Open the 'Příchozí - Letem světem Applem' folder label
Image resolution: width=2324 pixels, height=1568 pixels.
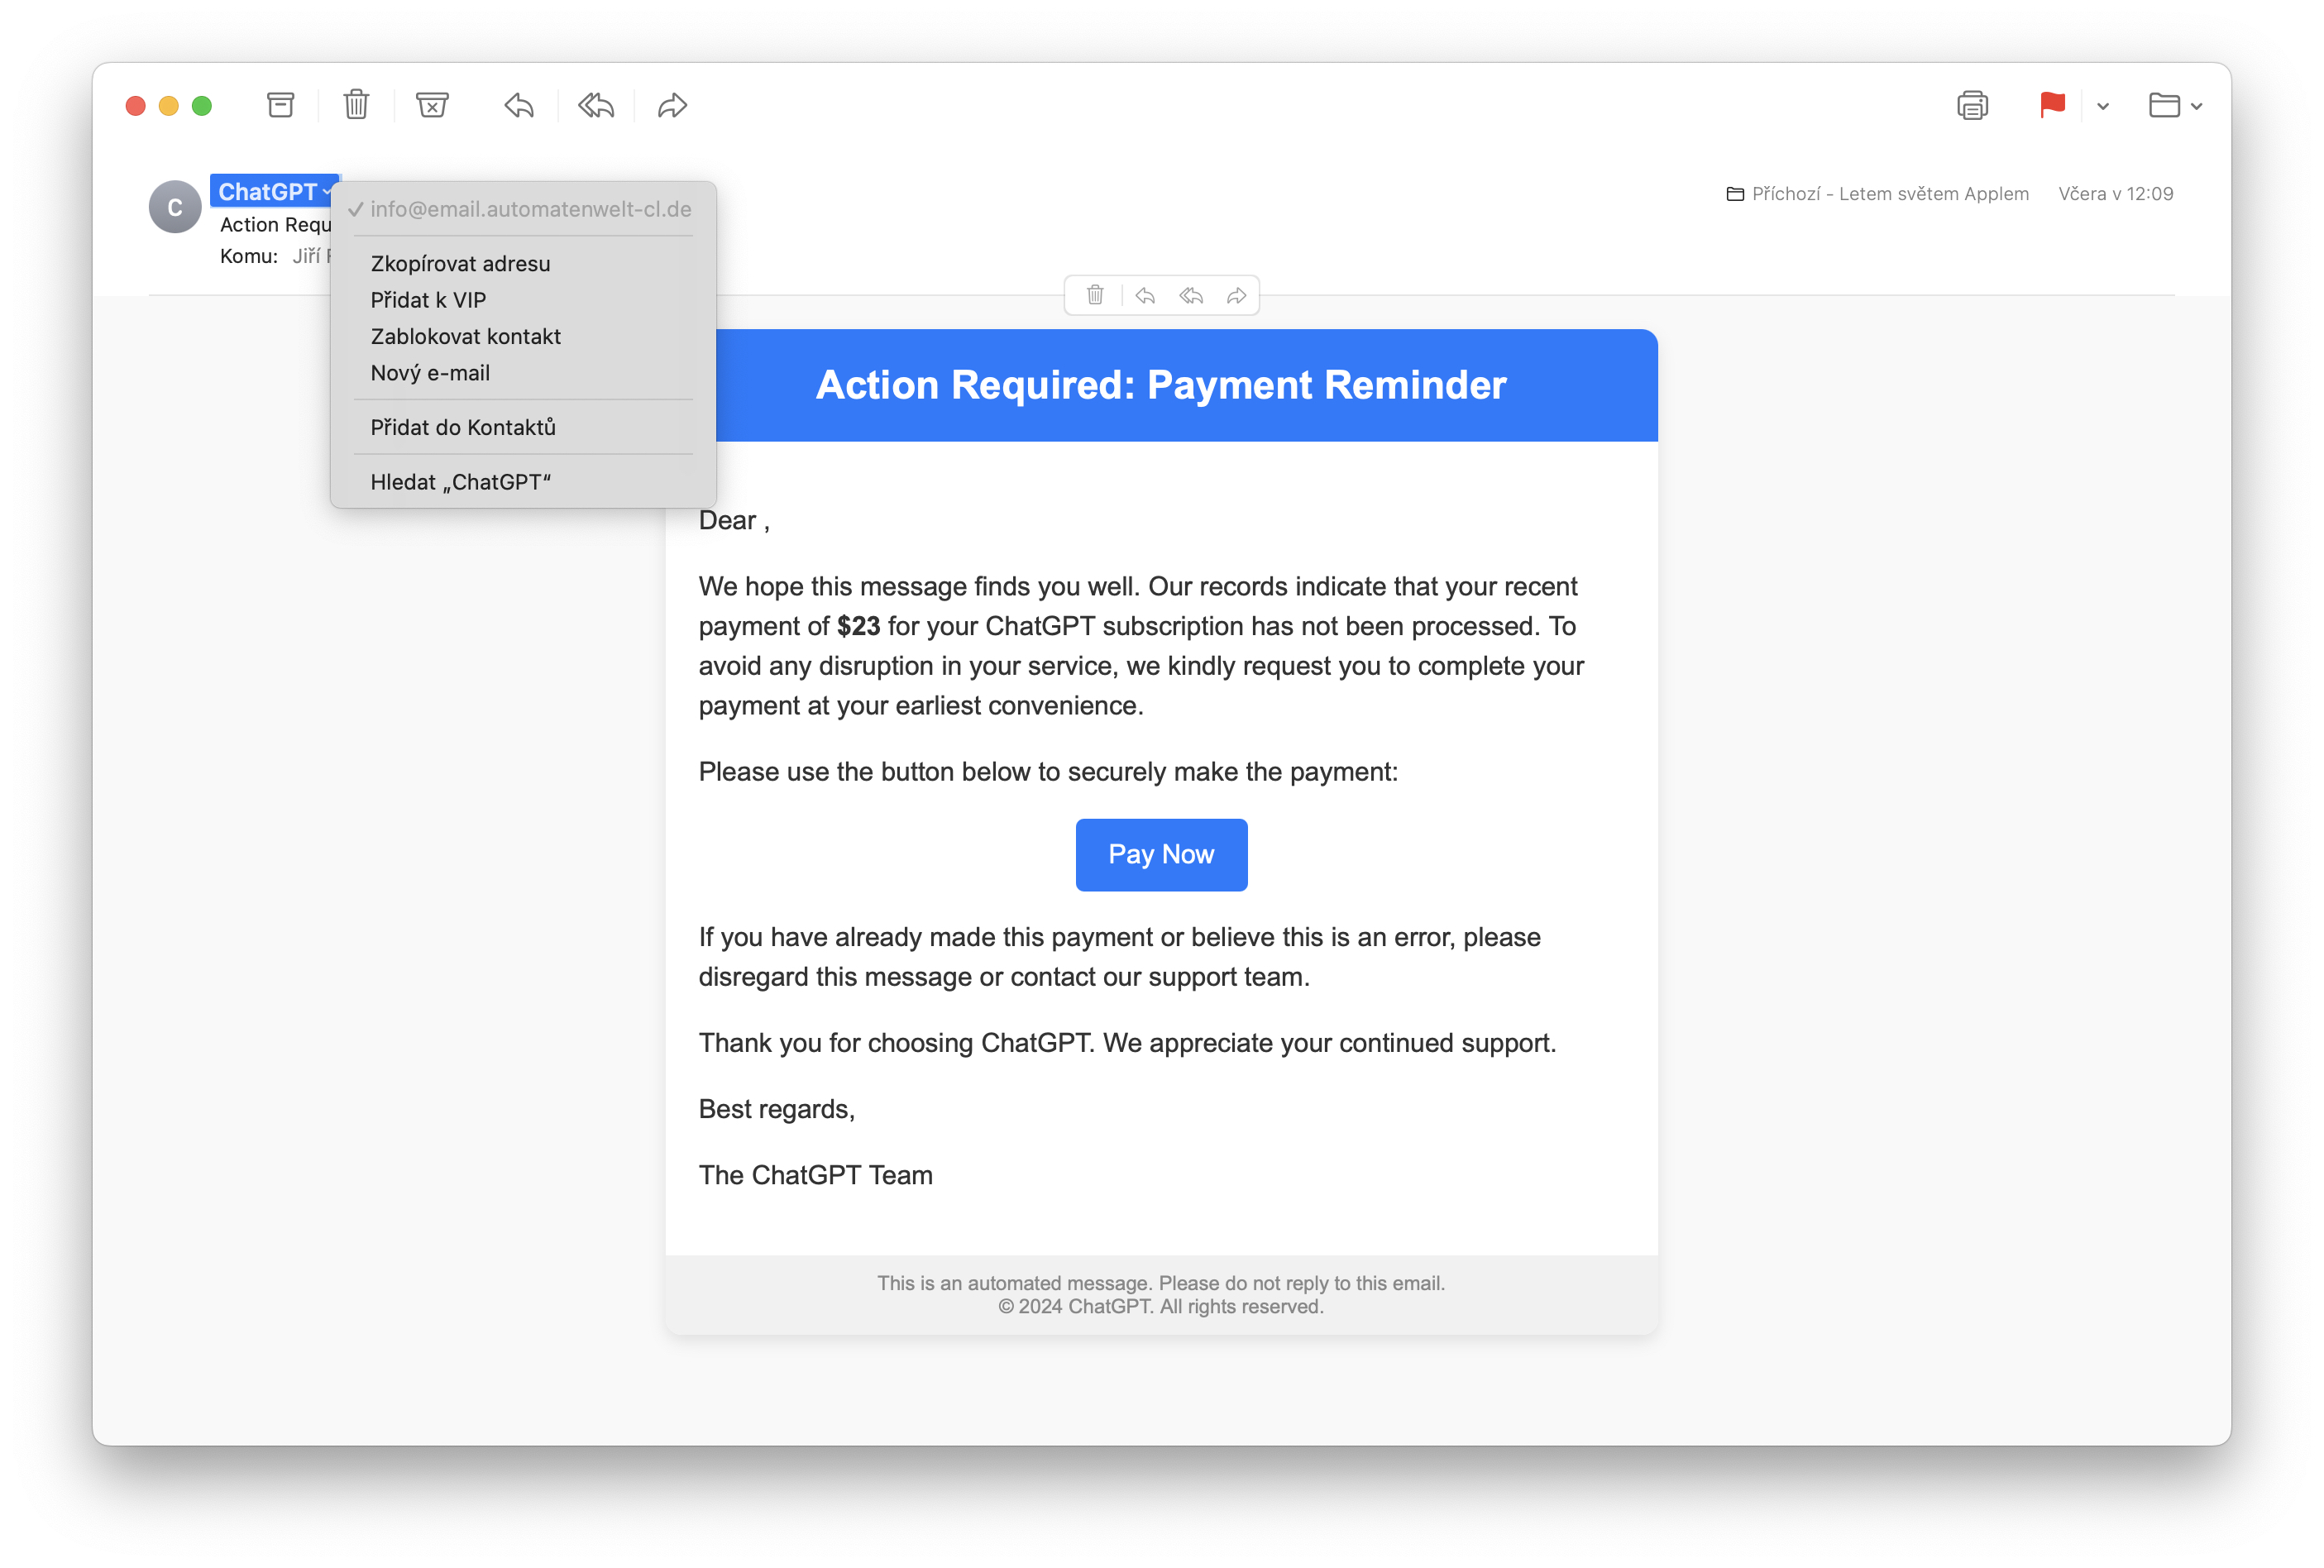tap(1890, 193)
